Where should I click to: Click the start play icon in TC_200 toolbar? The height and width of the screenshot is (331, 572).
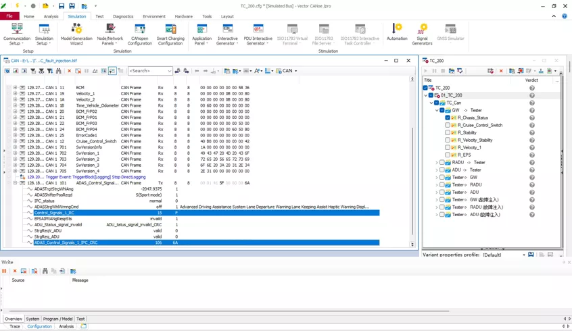426,71
